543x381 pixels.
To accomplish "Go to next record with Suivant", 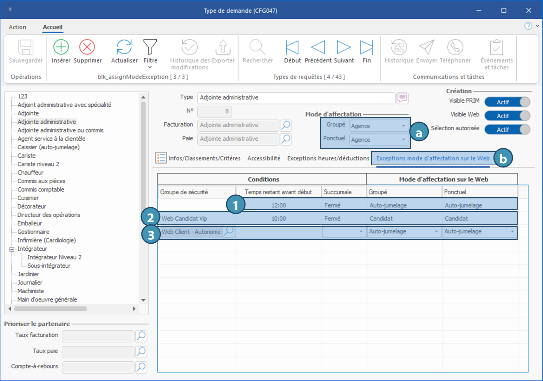I will [343, 47].
